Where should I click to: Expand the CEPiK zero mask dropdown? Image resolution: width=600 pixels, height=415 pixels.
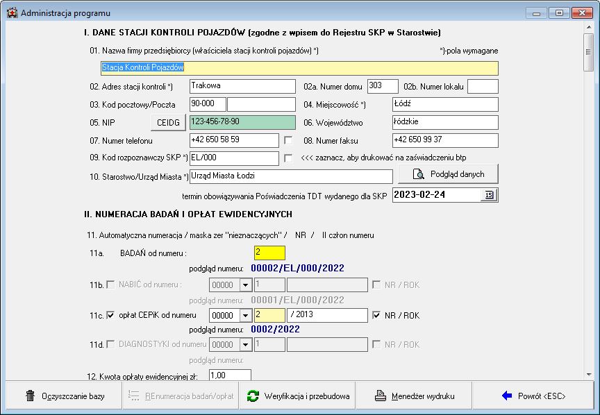click(244, 315)
